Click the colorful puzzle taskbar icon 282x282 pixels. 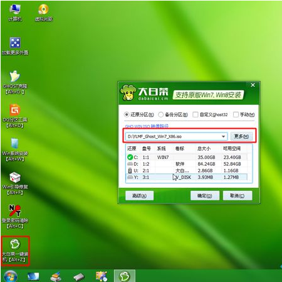(x=102, y=276)
